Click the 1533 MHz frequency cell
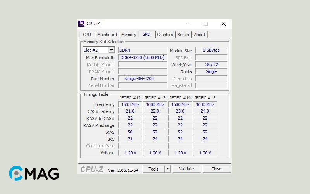The image size is (310, 194). coord(130,104)
